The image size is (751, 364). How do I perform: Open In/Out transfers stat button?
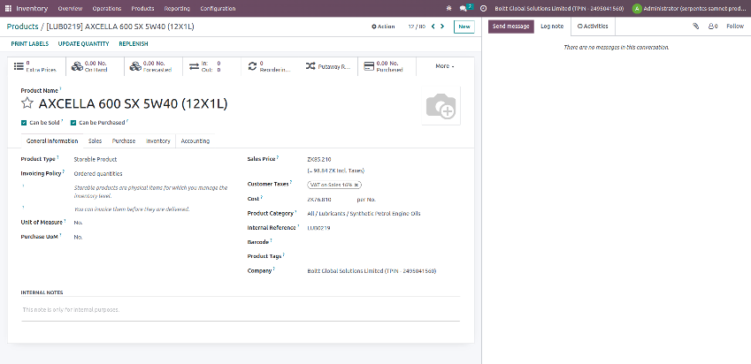pos(211,66)
